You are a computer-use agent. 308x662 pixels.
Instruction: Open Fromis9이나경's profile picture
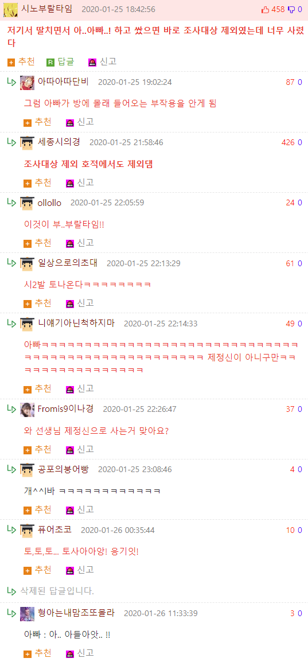click(x=28, y=410)
